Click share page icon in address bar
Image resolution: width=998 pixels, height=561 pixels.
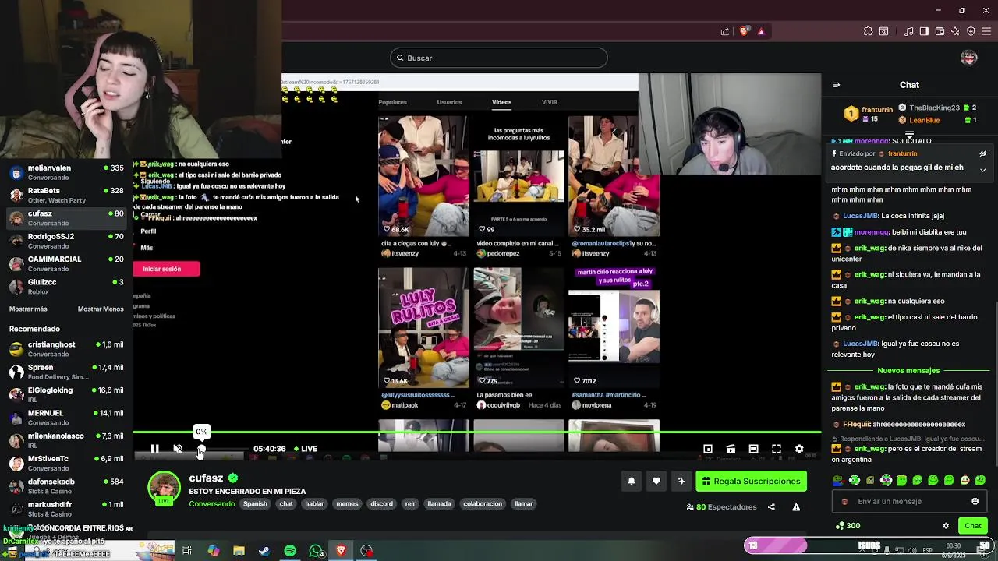tap(725, 31)
